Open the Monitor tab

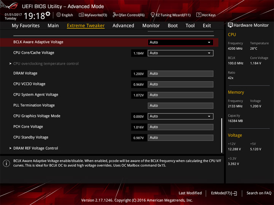pyautogui.click(x=151, y=26)
